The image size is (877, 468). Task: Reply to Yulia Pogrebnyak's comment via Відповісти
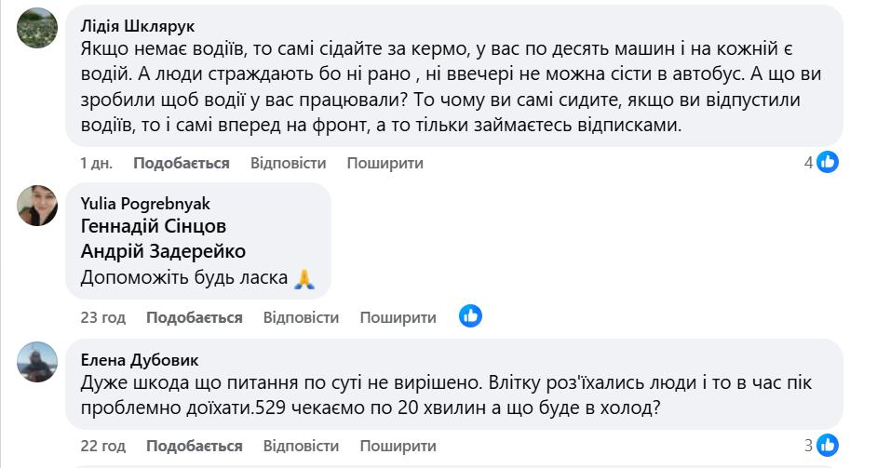(301, 317)
